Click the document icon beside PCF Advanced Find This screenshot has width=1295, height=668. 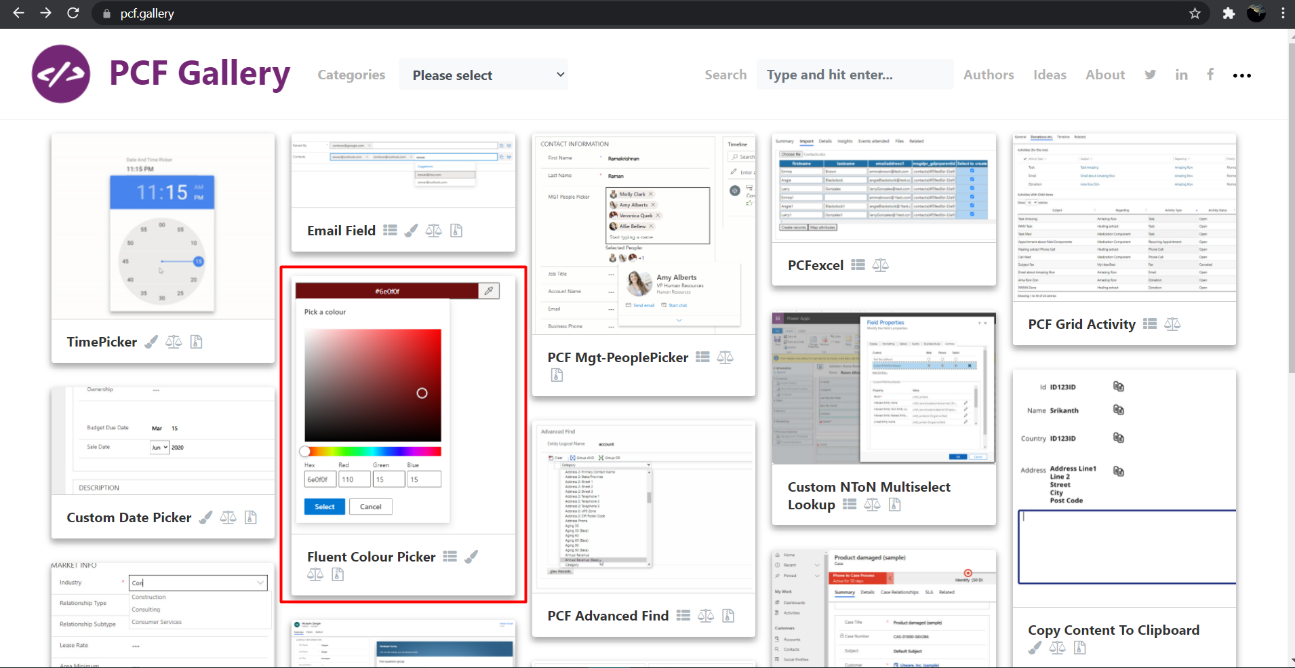(x=728, y=616)
